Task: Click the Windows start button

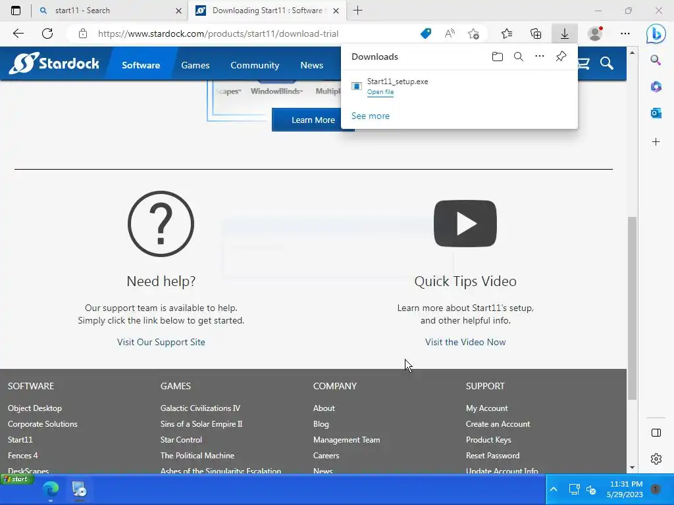Action: [x=17, y=479]
